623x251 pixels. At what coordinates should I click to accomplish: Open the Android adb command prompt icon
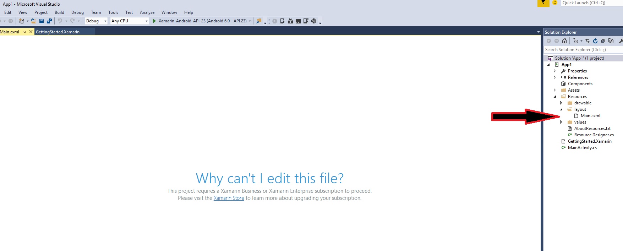(x=298, y=21)
